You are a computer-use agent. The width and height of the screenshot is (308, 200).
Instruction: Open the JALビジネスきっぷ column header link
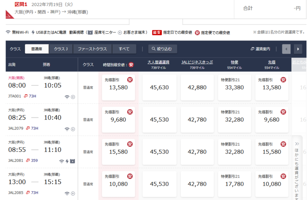(197, 62)
